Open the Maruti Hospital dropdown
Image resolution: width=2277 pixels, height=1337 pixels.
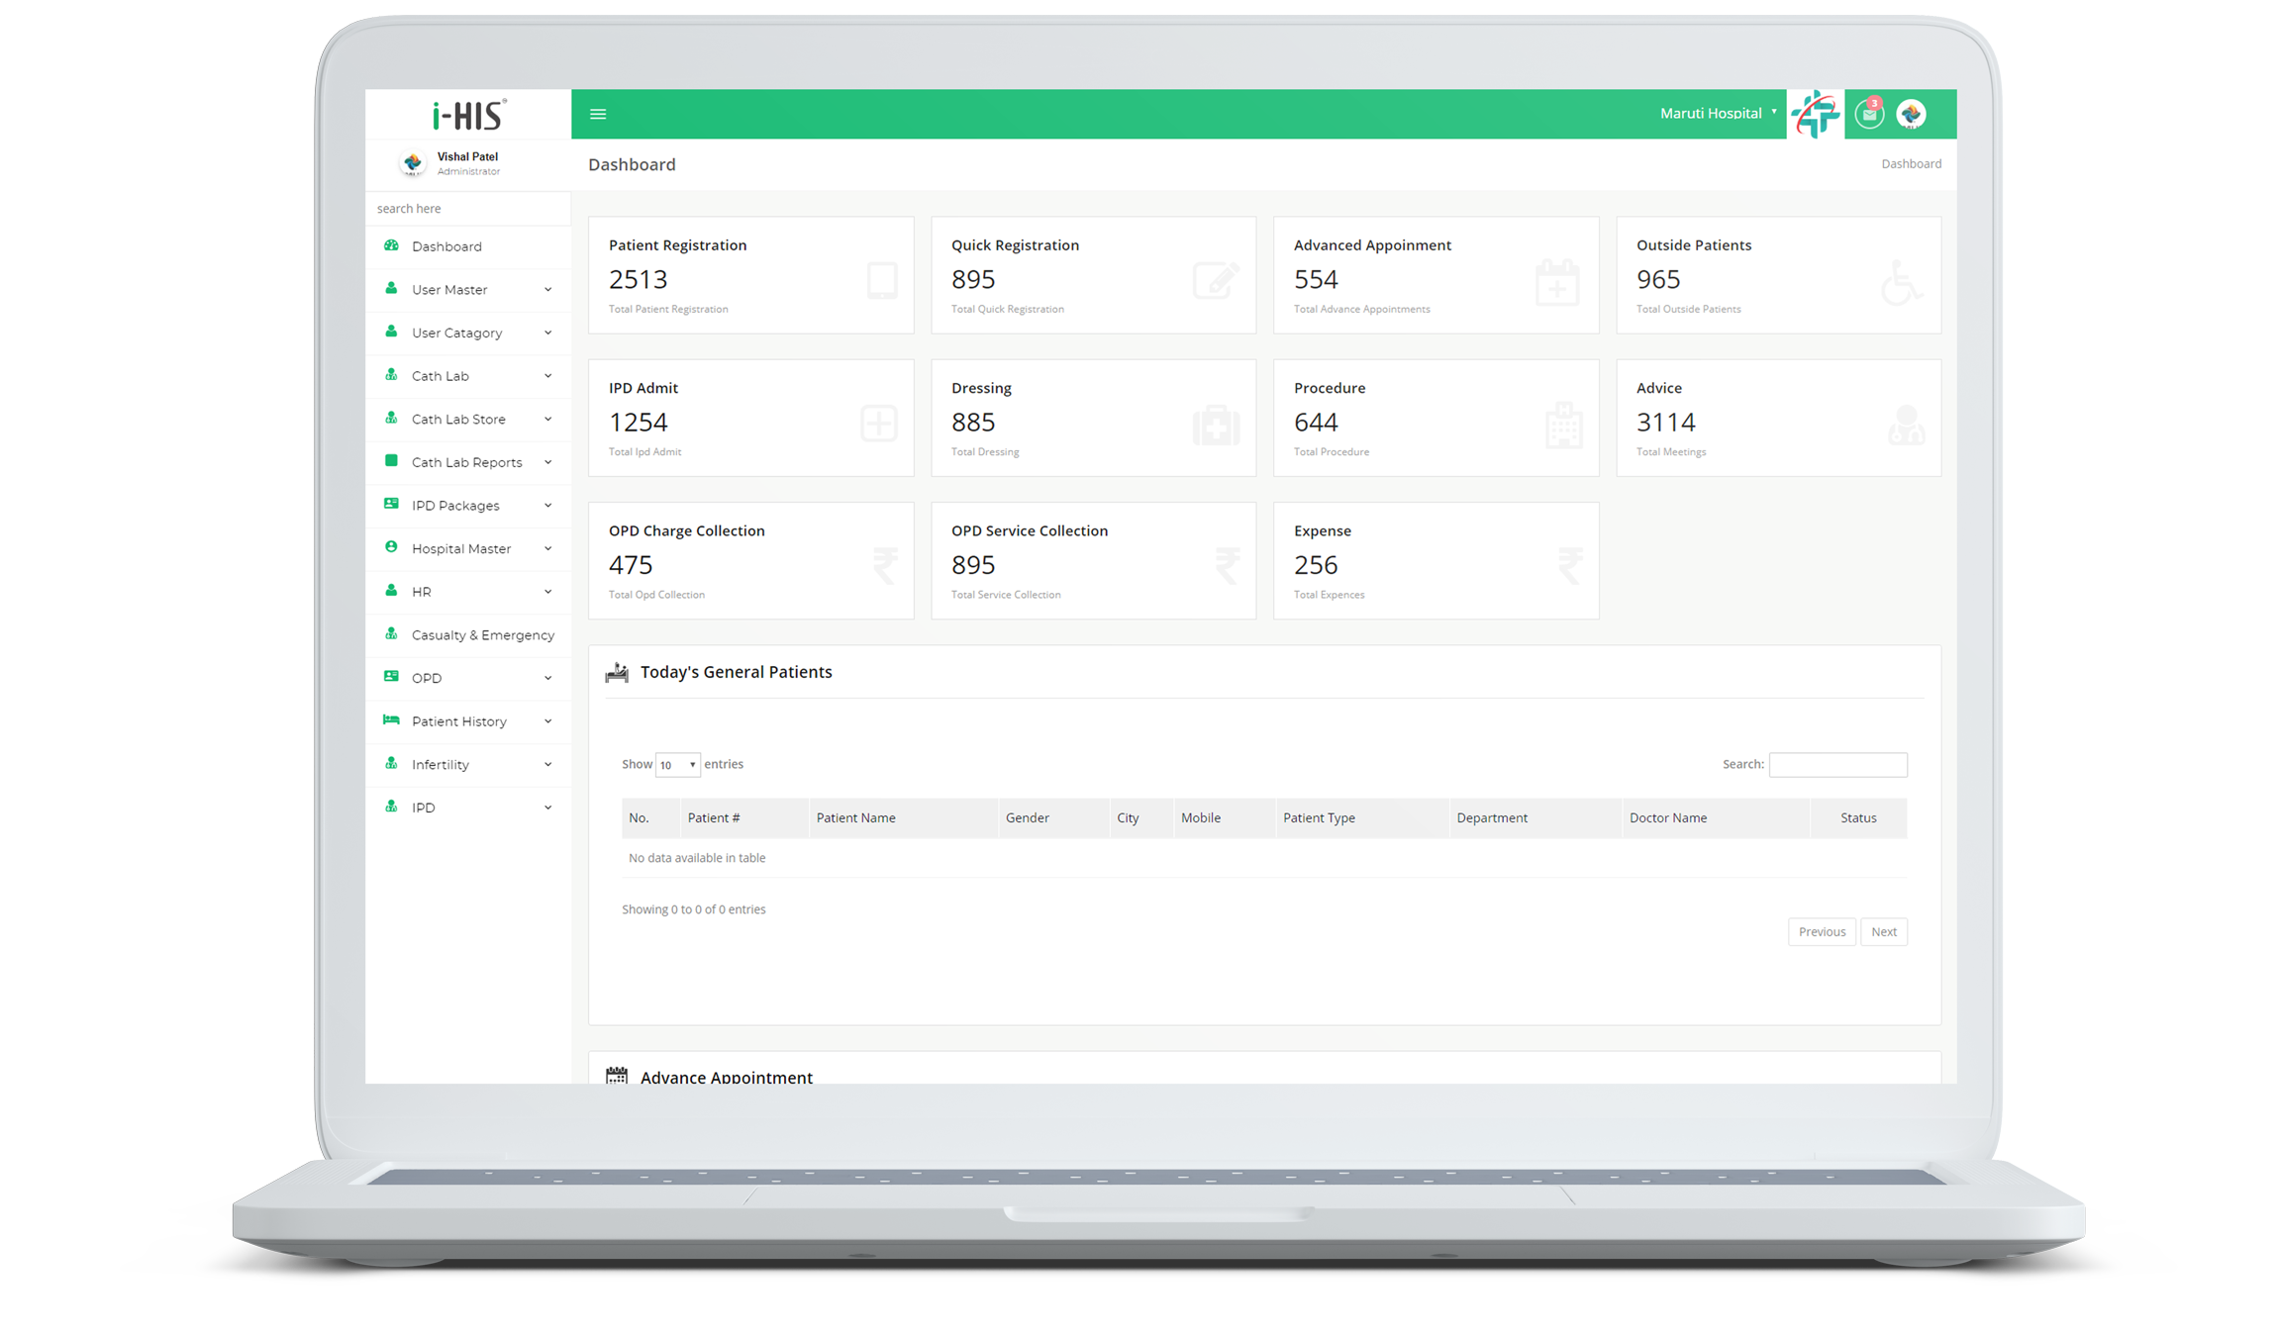(1717, 113)
